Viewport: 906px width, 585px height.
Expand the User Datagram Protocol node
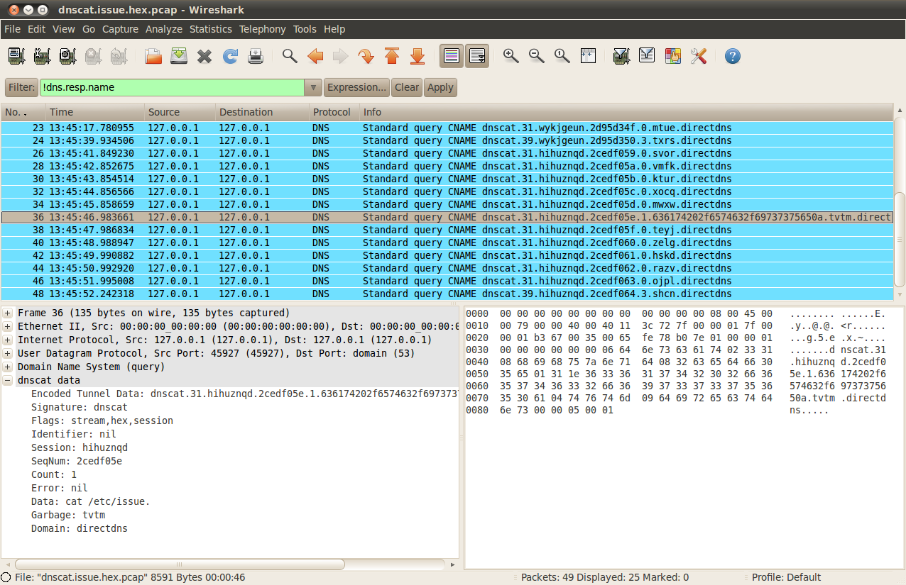pos(8,353)
